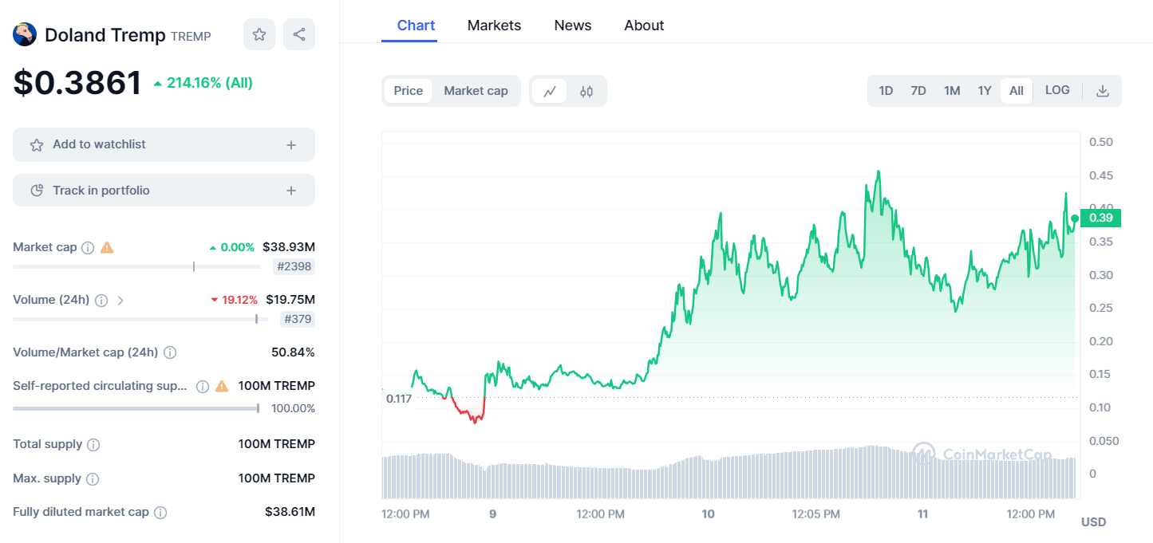
Task: Click the Volume (24h) rank slider bar
Action: (x=140, y=319)
